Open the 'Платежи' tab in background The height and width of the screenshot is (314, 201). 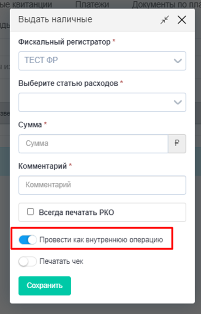coord(92,4)
